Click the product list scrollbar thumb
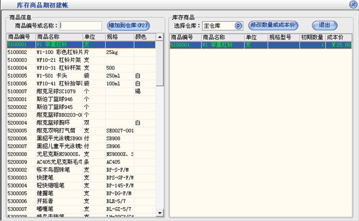 point(159,64)
